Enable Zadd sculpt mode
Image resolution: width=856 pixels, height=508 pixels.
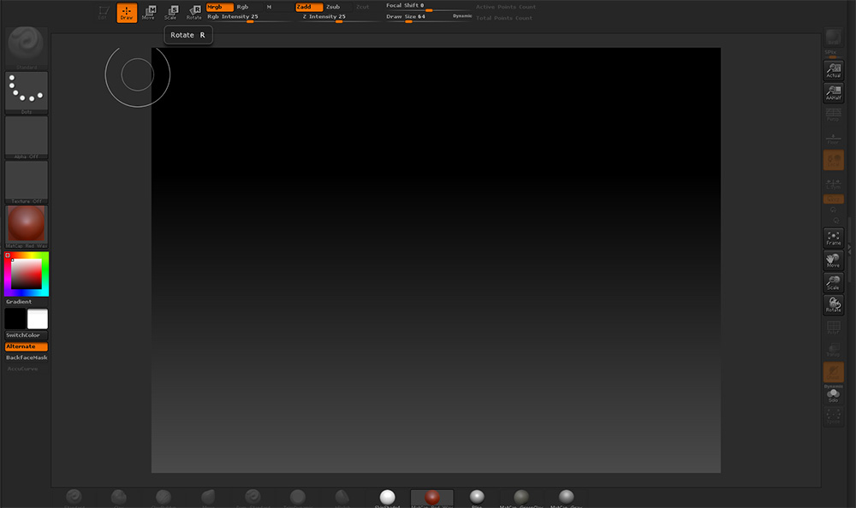pyautogui.click(x=309, y=7)
